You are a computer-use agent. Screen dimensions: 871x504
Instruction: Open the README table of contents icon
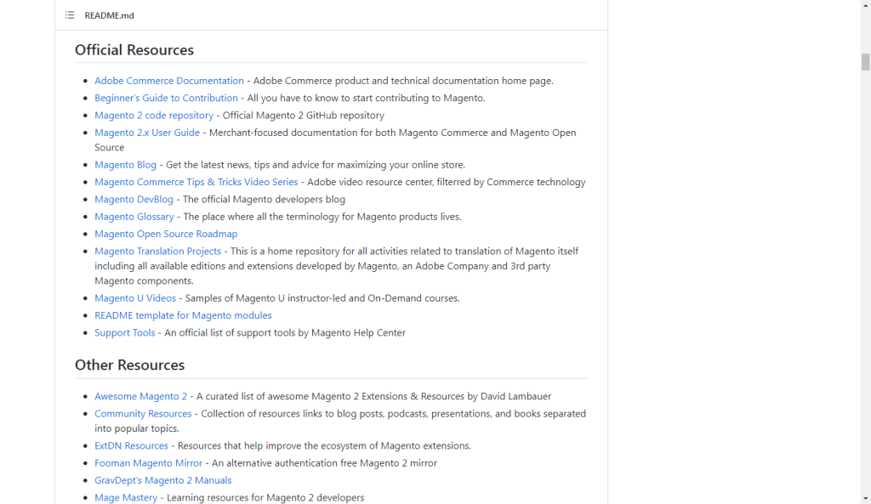click(70, 15)
